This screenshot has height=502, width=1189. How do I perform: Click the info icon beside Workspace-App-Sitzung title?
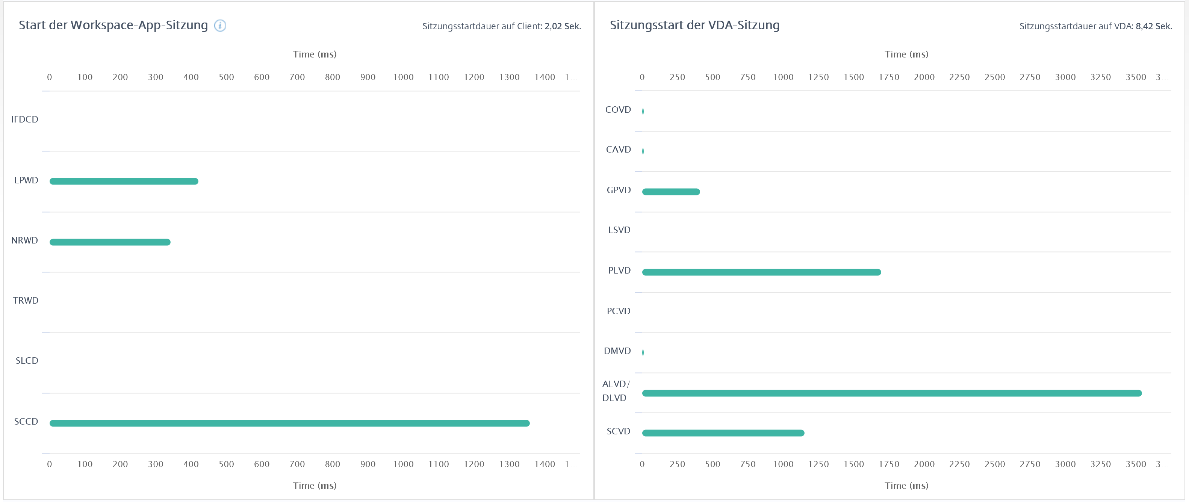tap(220, 26)
